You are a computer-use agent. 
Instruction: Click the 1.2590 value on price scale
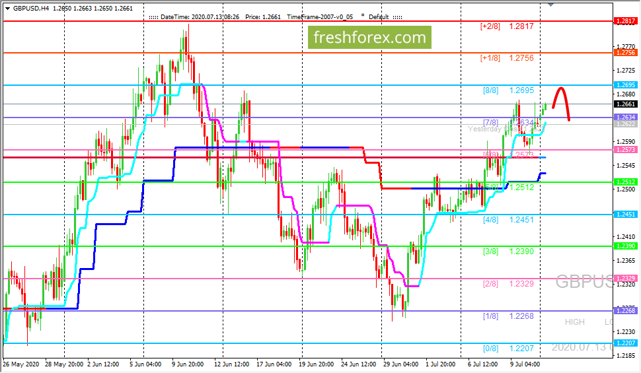coord(625,142)
